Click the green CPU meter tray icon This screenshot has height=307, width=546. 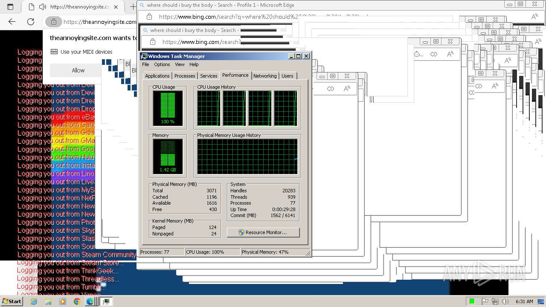coord(472,301)
